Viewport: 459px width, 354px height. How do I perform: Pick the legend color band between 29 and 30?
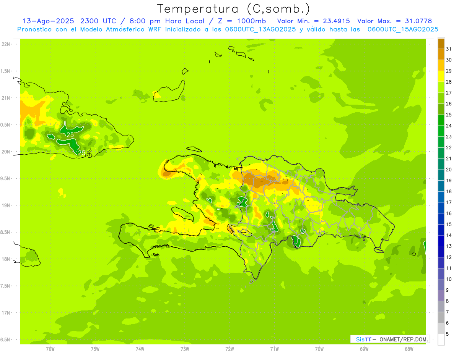pos(441,65)
